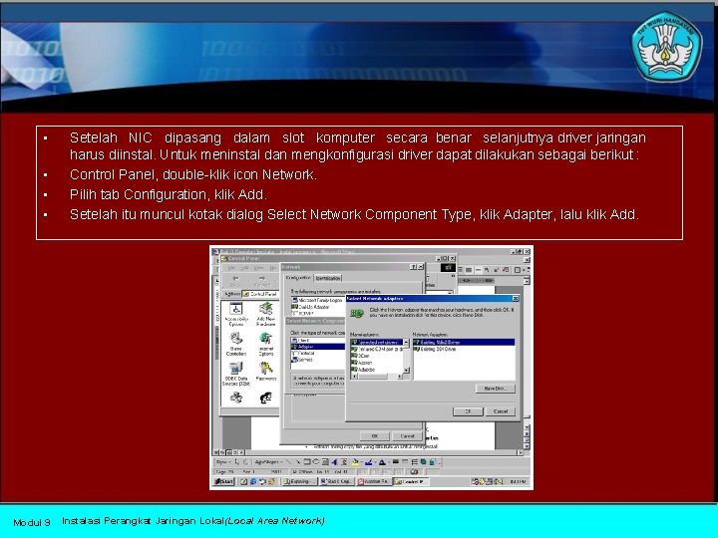Click the Fill Color bucket icon
Viewport: 718px width, 538px height.
click(x=355, y=462)
